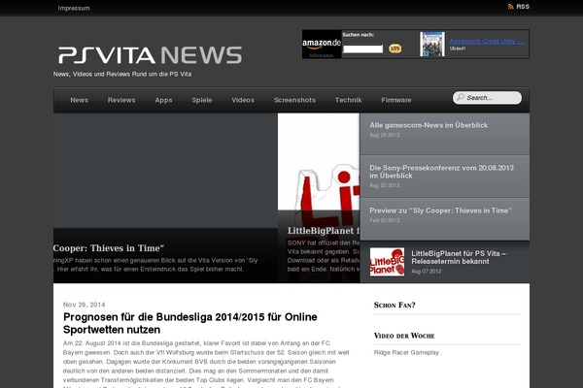This screenshot has height=388, width=583.
Task: Click the amazon.de logo in ad banner
Action: click(322, 44)
